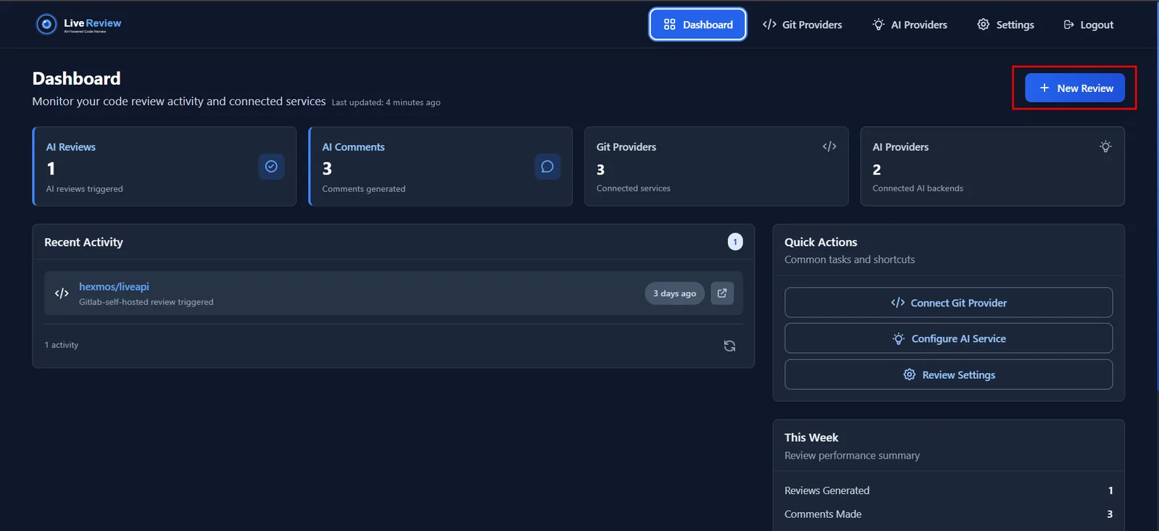Click the lightbulb icon in AI Providers card

(x=1105, y=146)
